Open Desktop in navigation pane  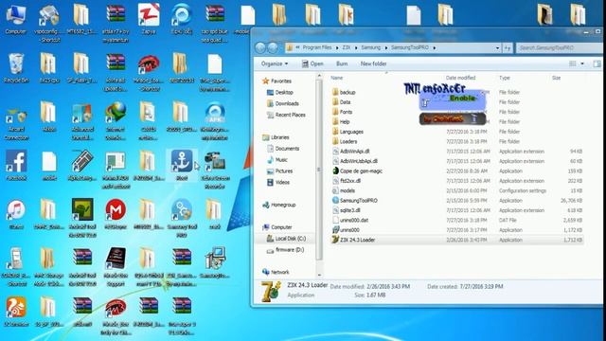coord(280,93)
